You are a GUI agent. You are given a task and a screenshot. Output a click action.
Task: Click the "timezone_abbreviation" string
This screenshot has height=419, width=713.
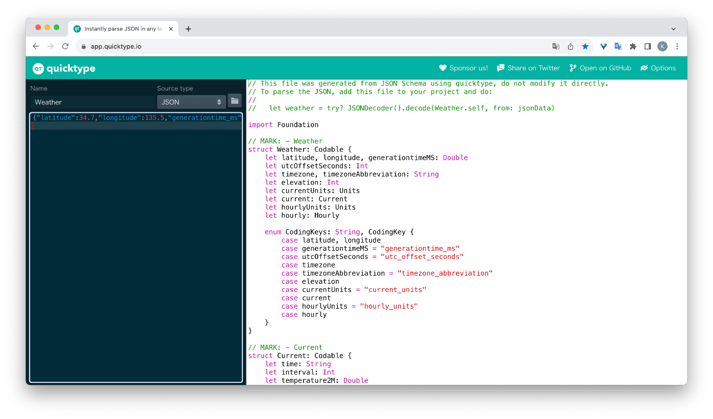tap(445, 273)
